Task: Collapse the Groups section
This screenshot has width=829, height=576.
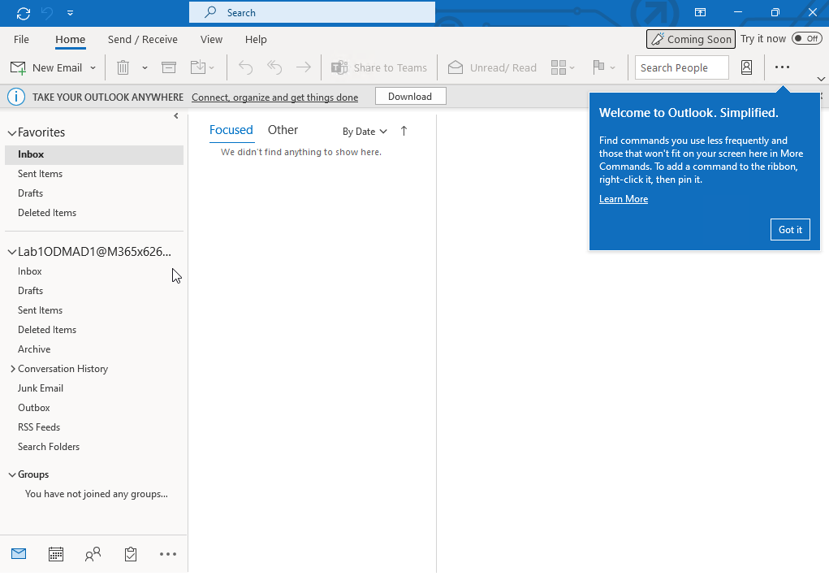Action: pos(12,475)
